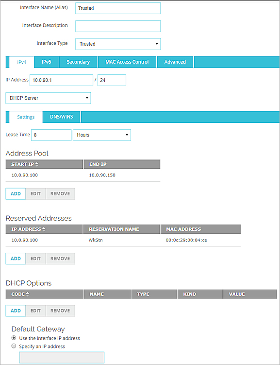Click the DHCP Options TYPE column header

pyautogui.click(x=154, y=294)
